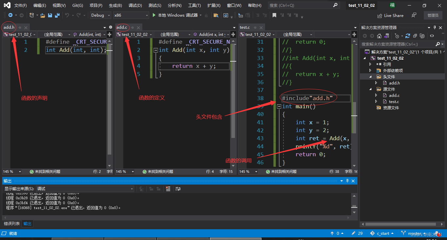Open the 工具(T) menu

point(194,6)
